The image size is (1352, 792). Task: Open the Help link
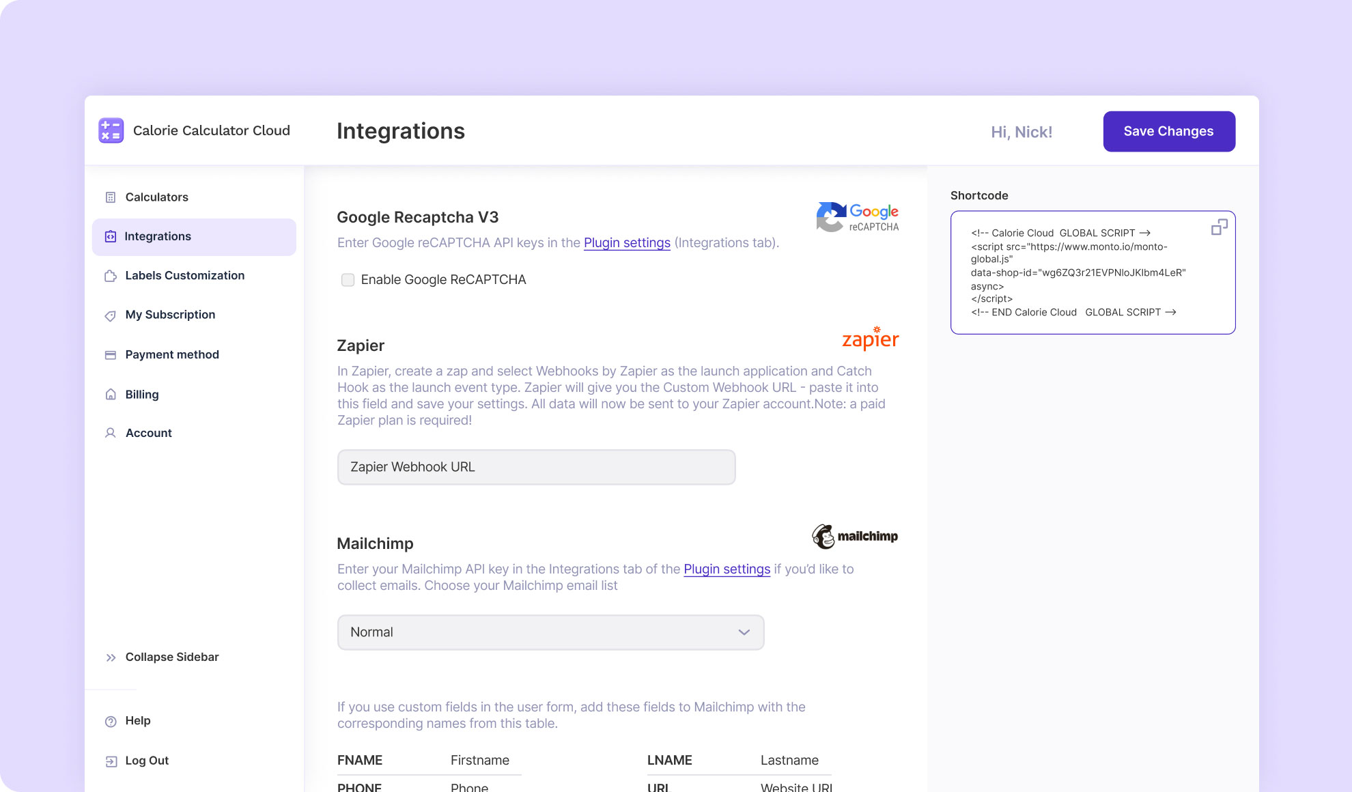138,721
